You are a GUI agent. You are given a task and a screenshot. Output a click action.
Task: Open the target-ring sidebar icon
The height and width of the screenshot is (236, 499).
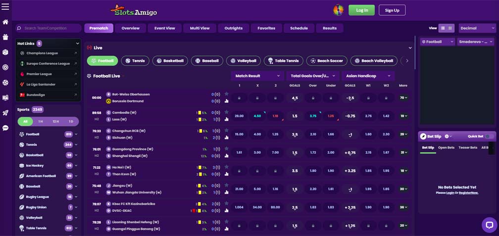pyautogui.click(x=5, y=67)
